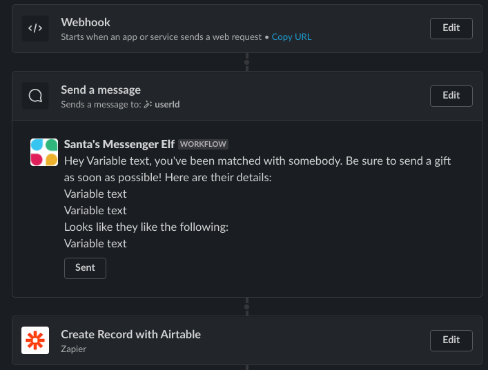
Task: Click the connector between Webhook and message steps
Action: coord(246,62)
